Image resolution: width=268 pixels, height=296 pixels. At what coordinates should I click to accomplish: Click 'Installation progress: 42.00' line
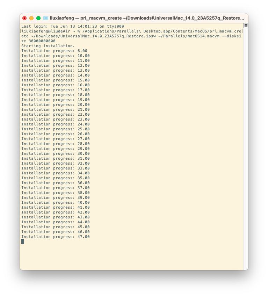pos(55,212)
